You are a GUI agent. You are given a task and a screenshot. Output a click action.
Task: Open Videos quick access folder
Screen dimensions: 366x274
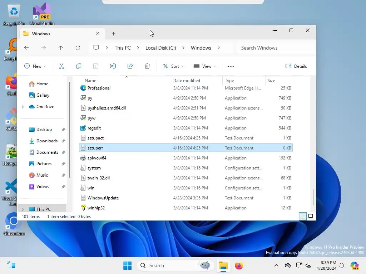coord(43,187)
